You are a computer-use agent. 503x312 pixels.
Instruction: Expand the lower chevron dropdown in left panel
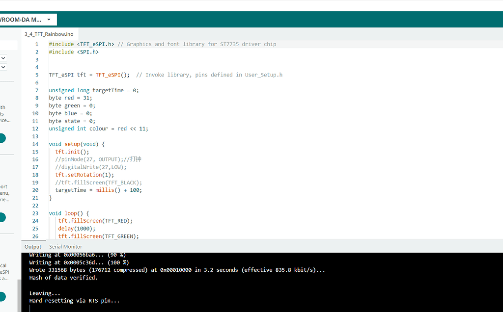point(4,66)
